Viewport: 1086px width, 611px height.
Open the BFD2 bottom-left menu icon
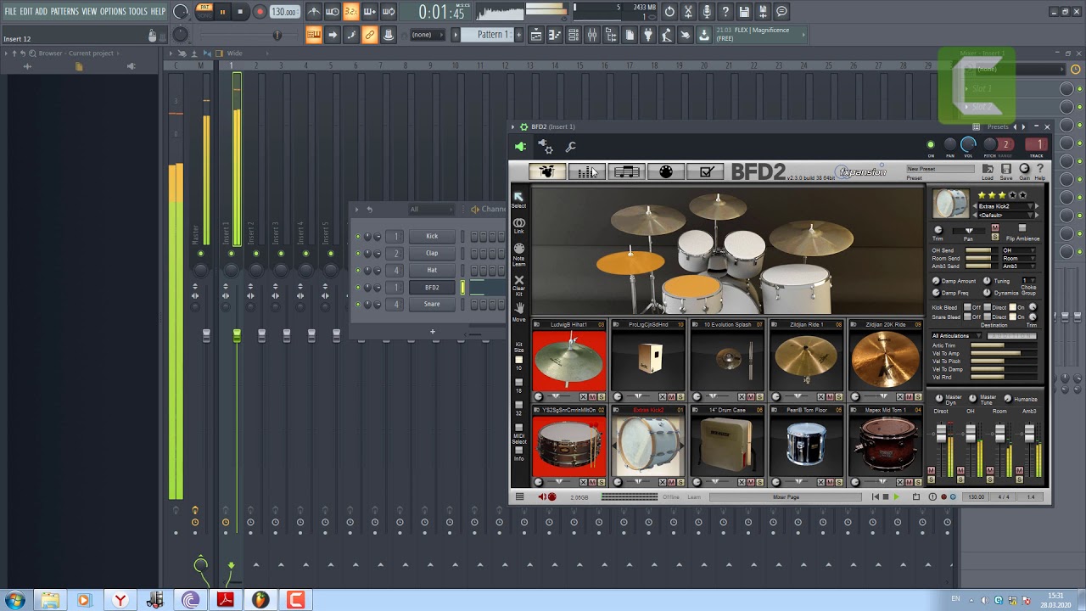click(519, 497)
